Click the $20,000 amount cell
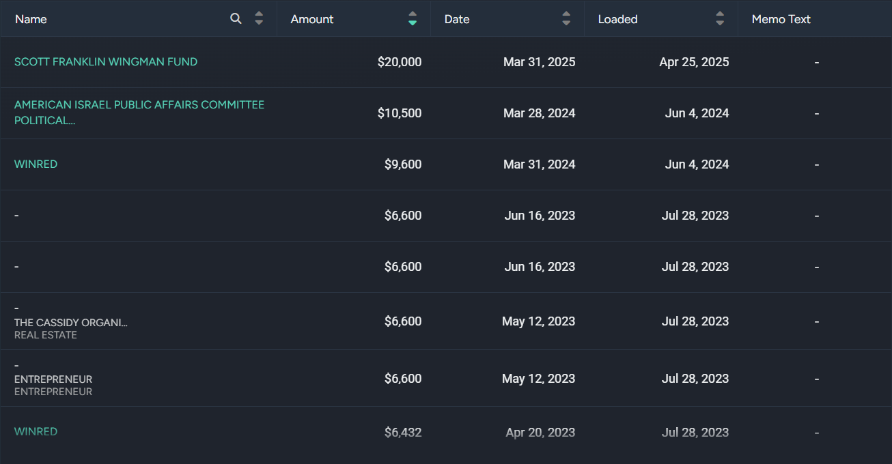Viewport: 892px width, 464px height. coord(399,62)
